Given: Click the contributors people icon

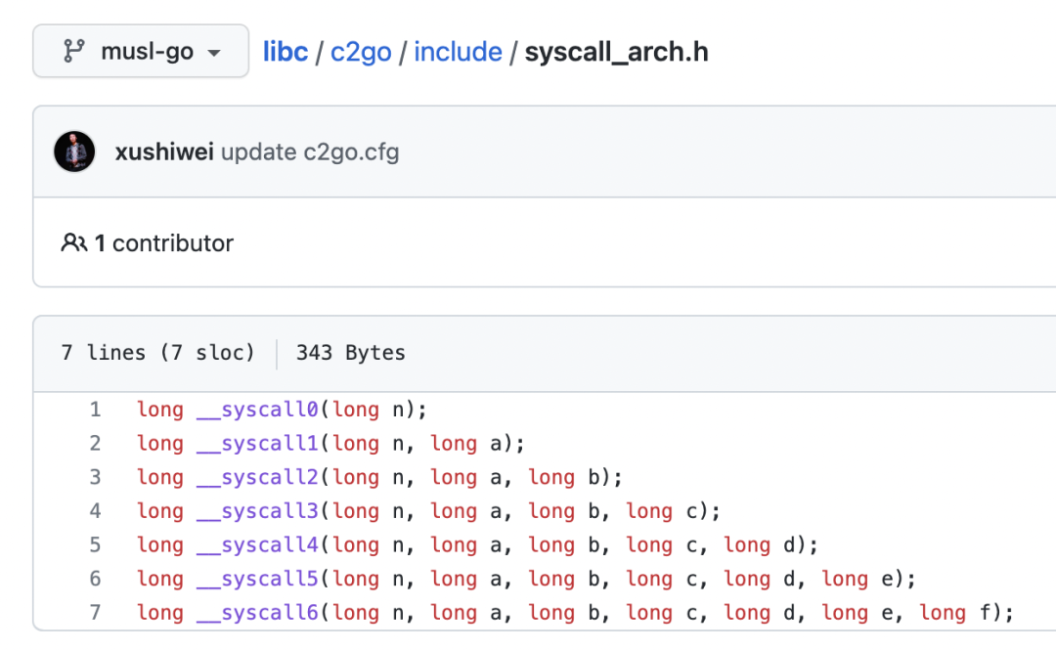Looking at the screenshot, I should (x=74, y=242).
